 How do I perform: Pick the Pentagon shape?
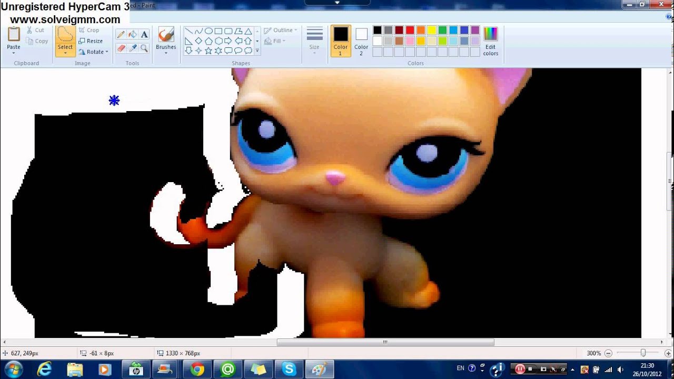pyautogui.click(x=209, y=41)
